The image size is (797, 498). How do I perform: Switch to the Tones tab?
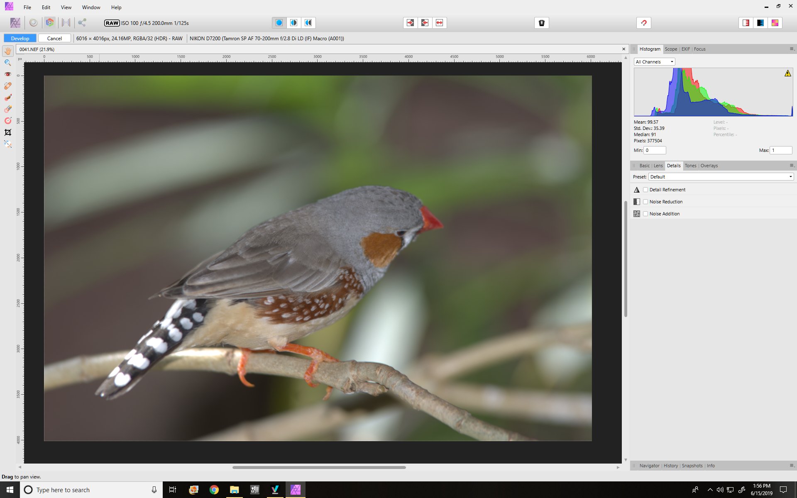click(x=690, y=166)
